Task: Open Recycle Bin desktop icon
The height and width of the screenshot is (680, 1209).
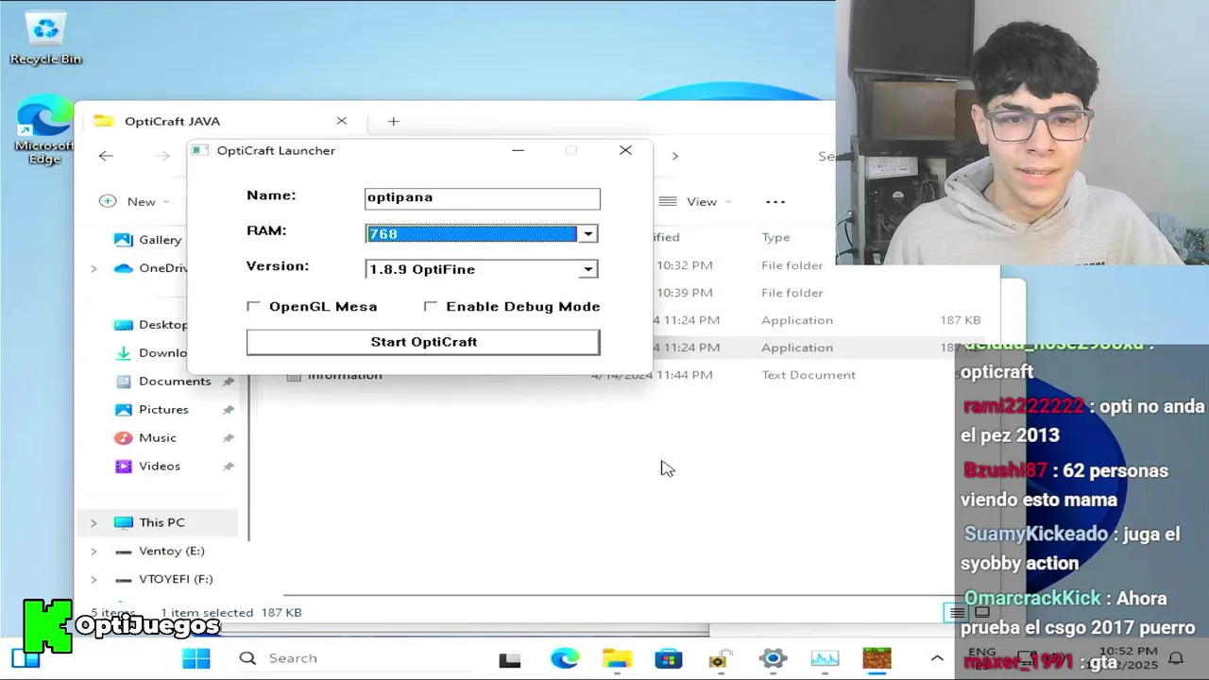Action: pos(45,38)
